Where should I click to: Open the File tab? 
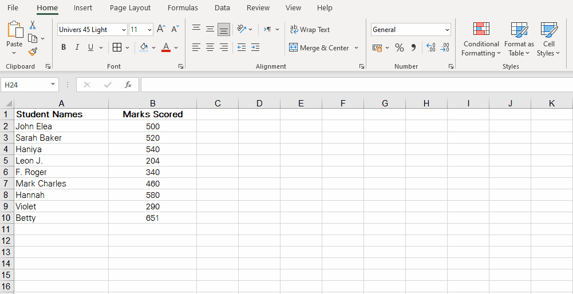[13, 7]
